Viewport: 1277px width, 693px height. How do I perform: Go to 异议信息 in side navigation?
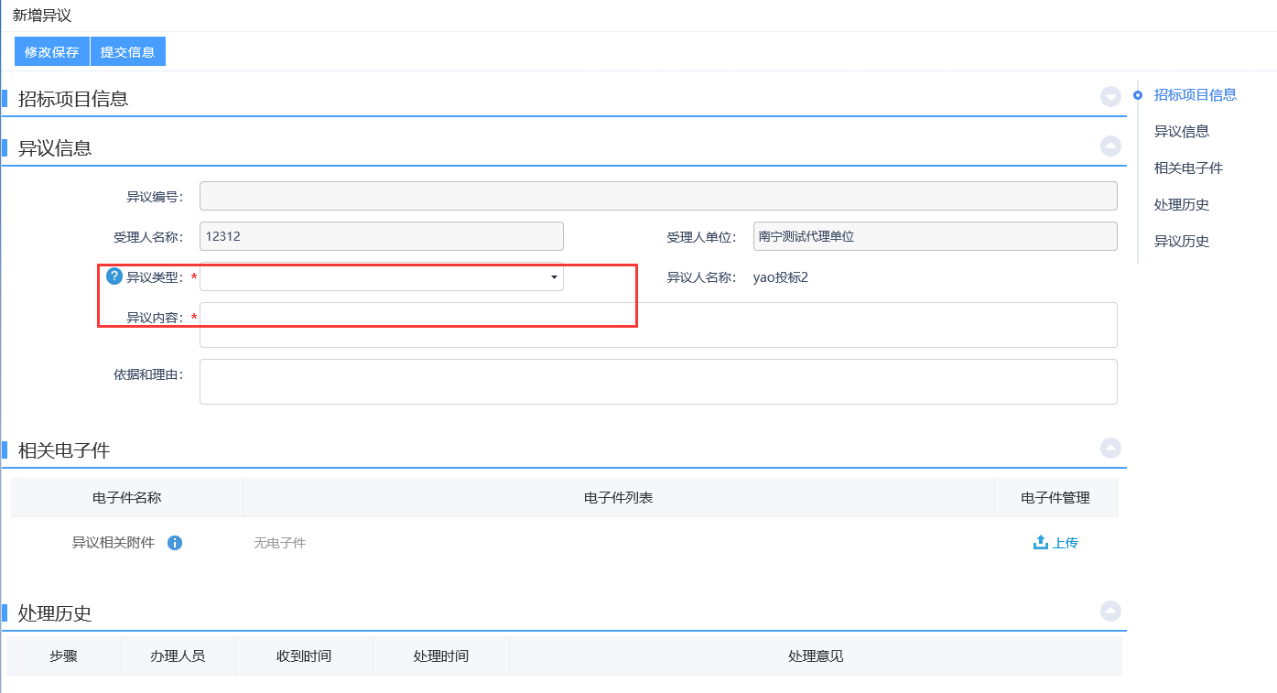[1181, 132]
